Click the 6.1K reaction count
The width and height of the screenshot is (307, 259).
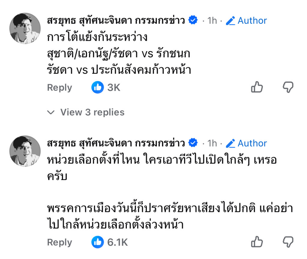click(x=118, y=242)
